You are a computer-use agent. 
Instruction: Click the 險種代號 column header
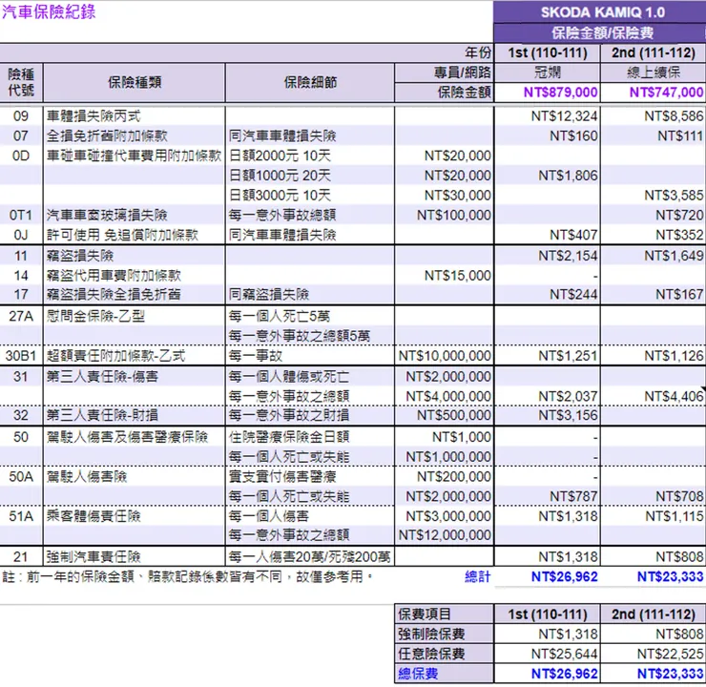[x=21, y=82]
